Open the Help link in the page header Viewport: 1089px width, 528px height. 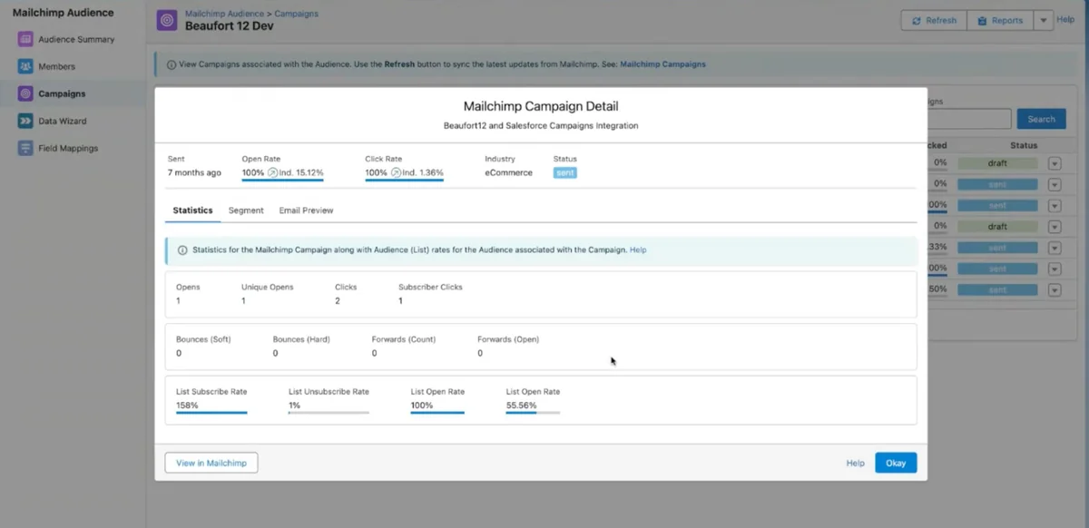point(1065,19)
